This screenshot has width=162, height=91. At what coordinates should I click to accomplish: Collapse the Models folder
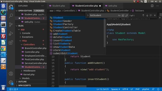click(20, 78)
